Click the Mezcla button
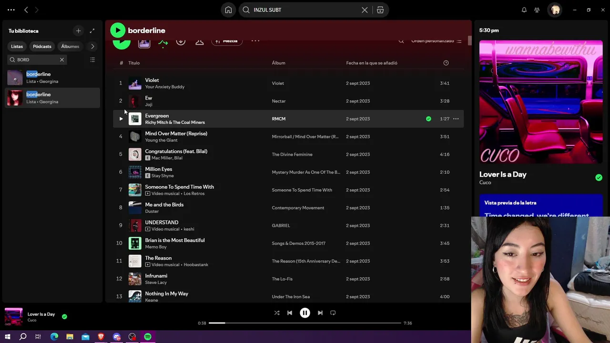Image resolution: width=610 pixels, height=343 pixels. [x=227, y=41]
